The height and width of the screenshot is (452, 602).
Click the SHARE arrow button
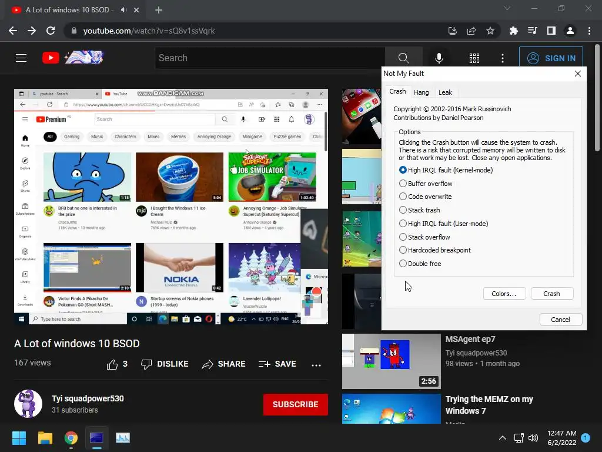pyautogui.click(x=223, y=364)
